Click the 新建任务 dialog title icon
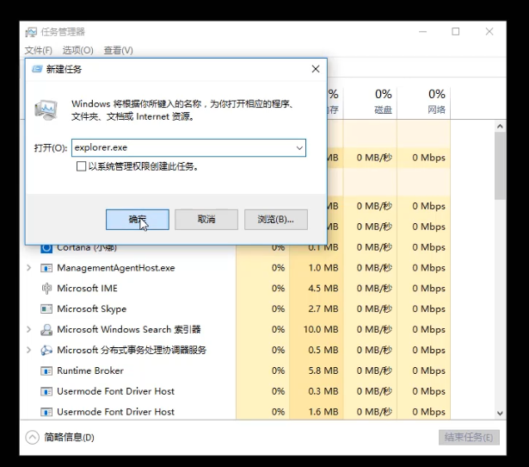The image size is (529, 467). click(x=37, y=69)
